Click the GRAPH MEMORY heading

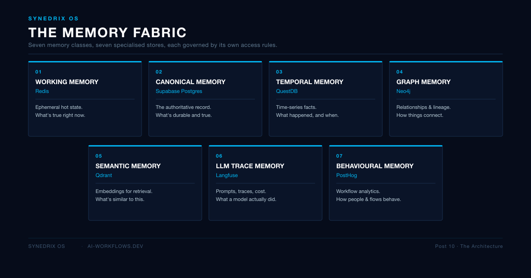(423, 82)
